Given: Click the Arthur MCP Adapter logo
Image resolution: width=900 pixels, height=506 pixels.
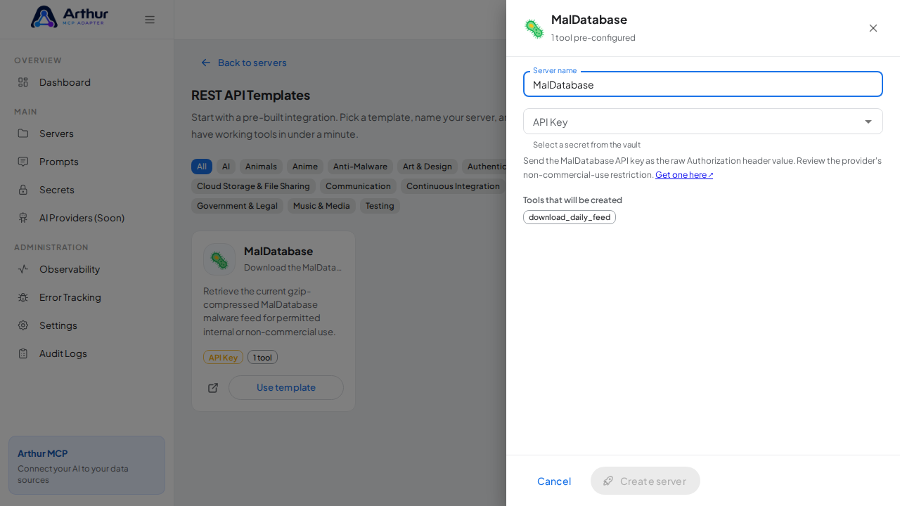Looking at the screenshot, I should 70,17.
